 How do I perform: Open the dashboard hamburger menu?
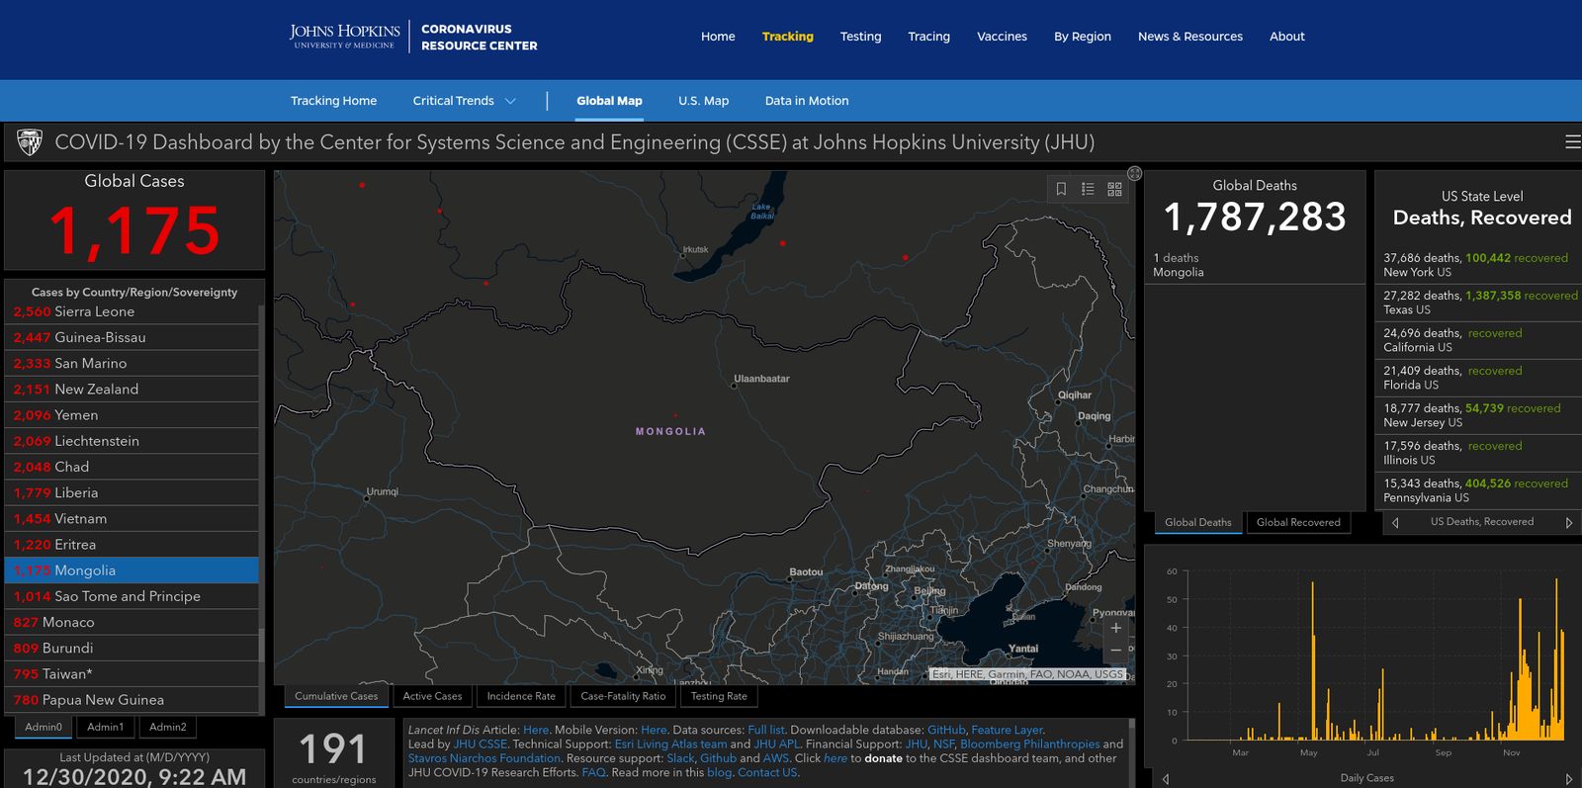1572,142
